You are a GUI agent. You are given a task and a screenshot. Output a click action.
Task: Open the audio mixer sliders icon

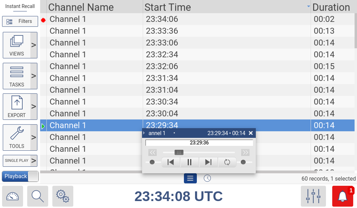click(313, 196)
